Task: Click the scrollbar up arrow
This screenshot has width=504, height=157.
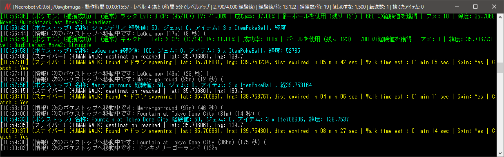Action: [x=500, y=17]
